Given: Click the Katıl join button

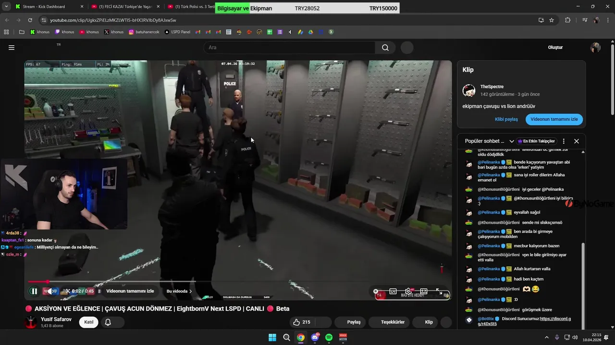Looking at the screenshot, I should click(x=89, y=322).
